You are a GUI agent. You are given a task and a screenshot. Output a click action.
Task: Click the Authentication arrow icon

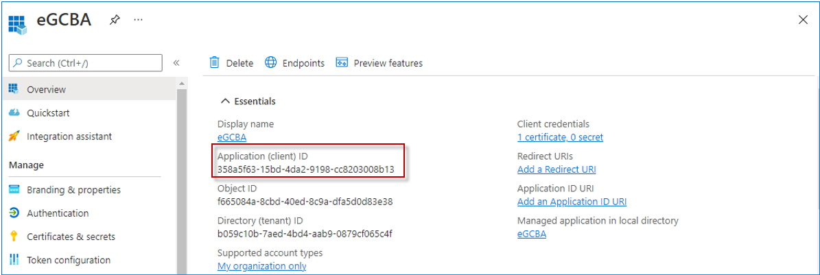click(14, 213)
